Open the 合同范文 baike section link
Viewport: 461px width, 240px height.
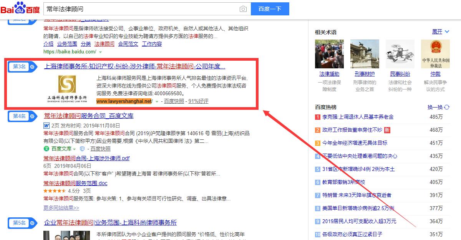128,44
